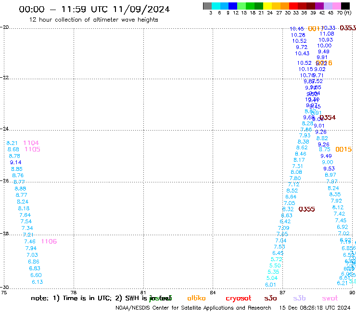Click wave height value '8.88'
This screenshot has width=356, height=312.
pos(20,189)
